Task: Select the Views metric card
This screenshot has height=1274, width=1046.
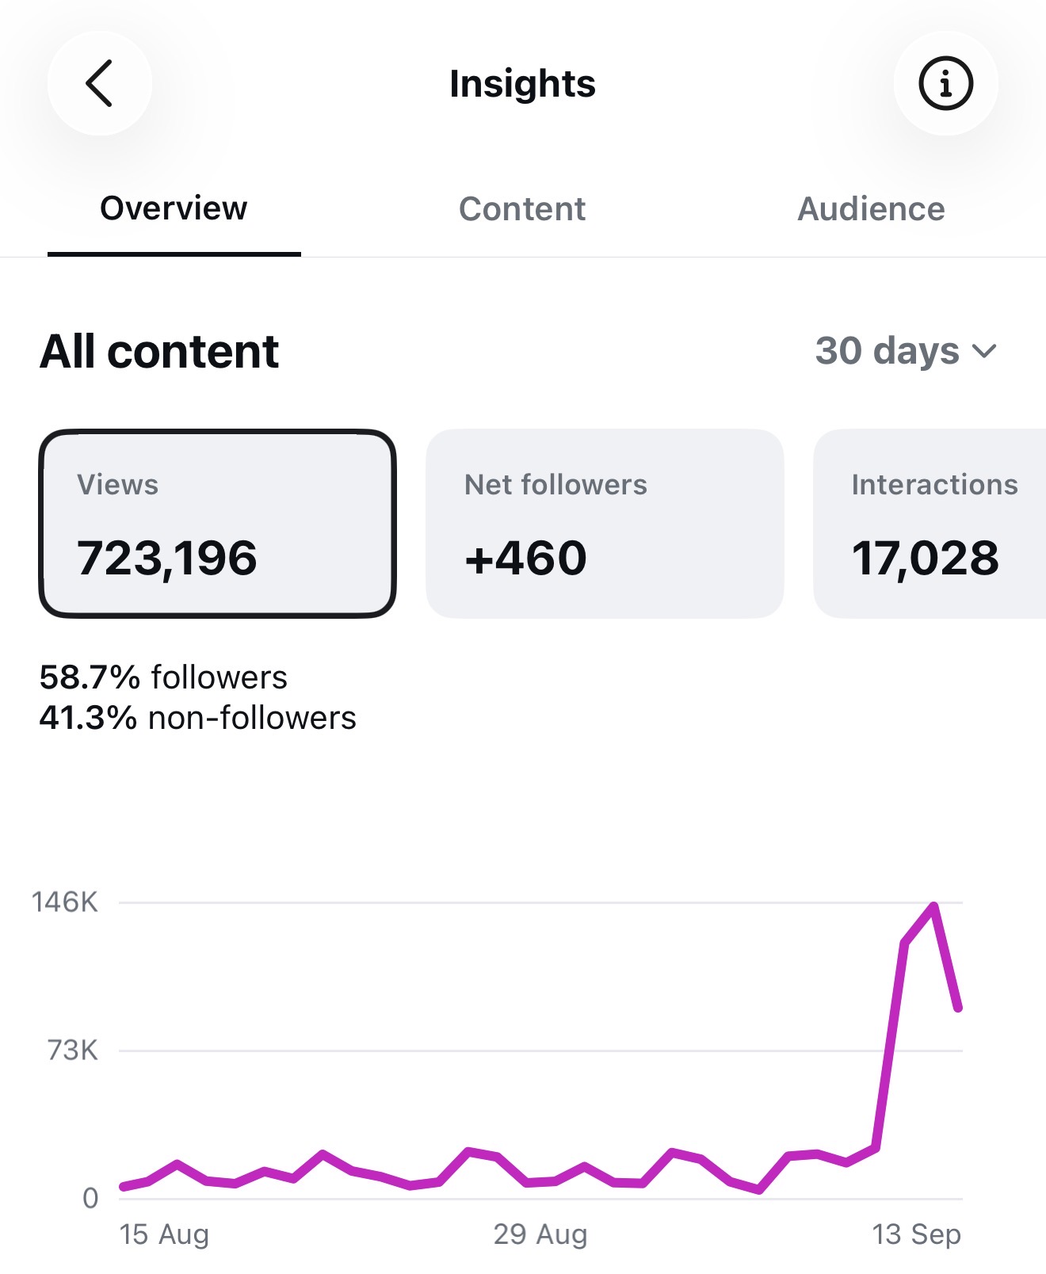Action: [217, 524]
